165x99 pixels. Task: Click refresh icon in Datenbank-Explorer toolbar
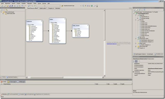2,10
